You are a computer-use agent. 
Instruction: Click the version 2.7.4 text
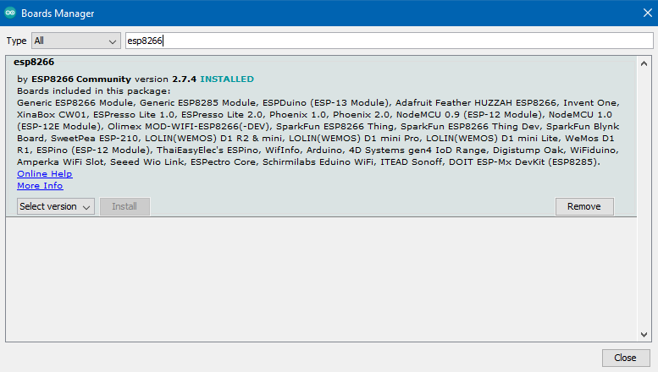click(x=165, y=79)
